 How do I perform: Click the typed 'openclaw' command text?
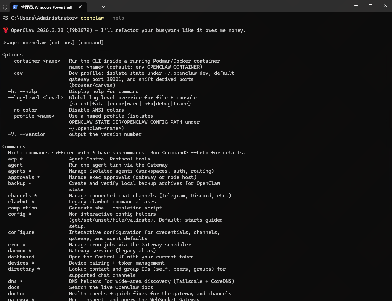[x=92, y=18]
